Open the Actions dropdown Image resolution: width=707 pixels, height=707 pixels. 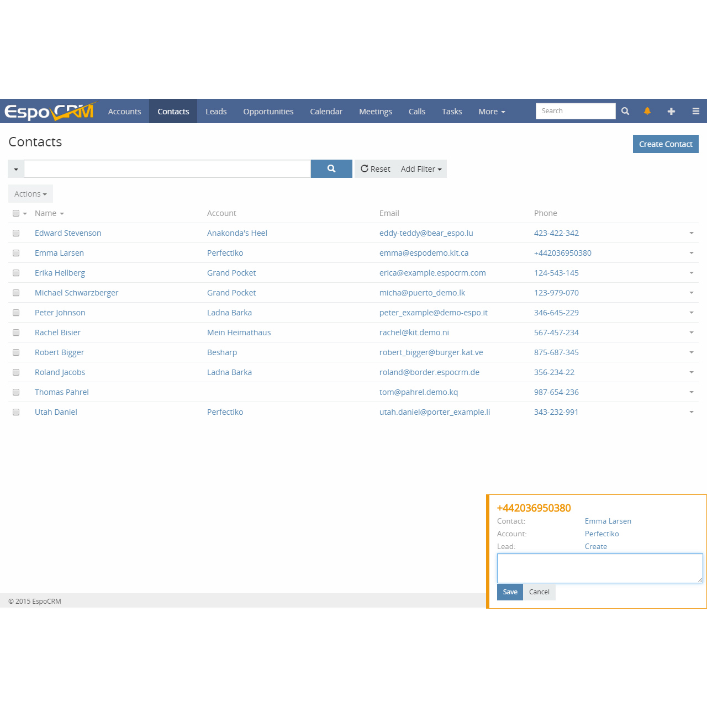click(x=30, y=194)
